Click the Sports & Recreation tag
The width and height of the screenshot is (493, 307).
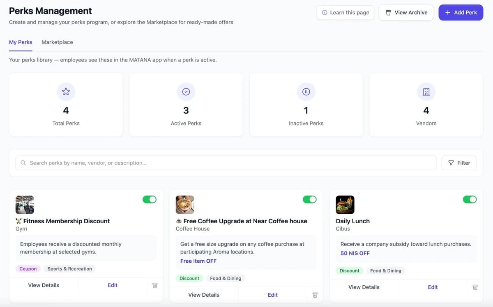coord(69,269)
